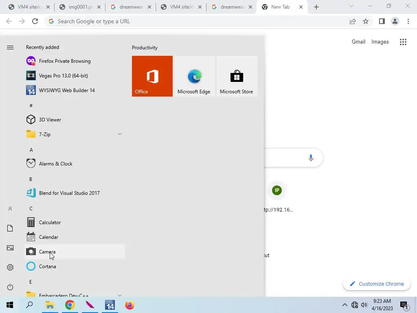Open the volume speaker tray icon
Viewport: 417px width, 313px height.
(364, 305)
